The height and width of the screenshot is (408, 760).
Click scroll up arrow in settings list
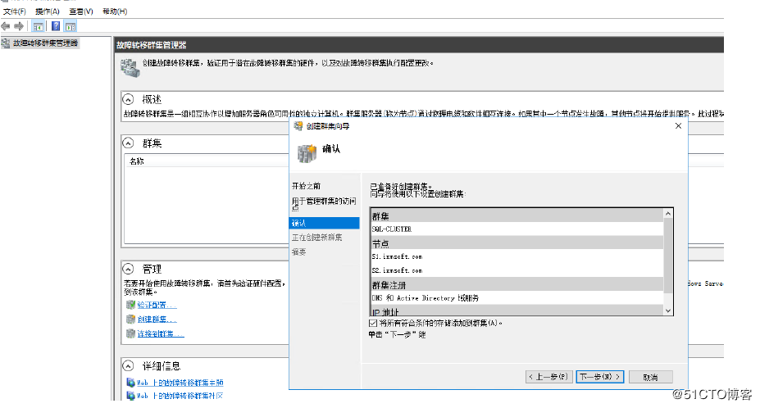click(668, 214)
